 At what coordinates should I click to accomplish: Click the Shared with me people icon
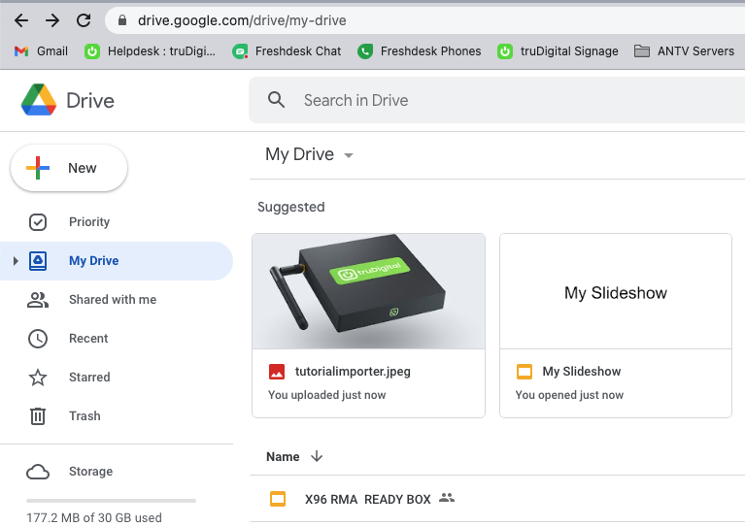click(38, 300)
